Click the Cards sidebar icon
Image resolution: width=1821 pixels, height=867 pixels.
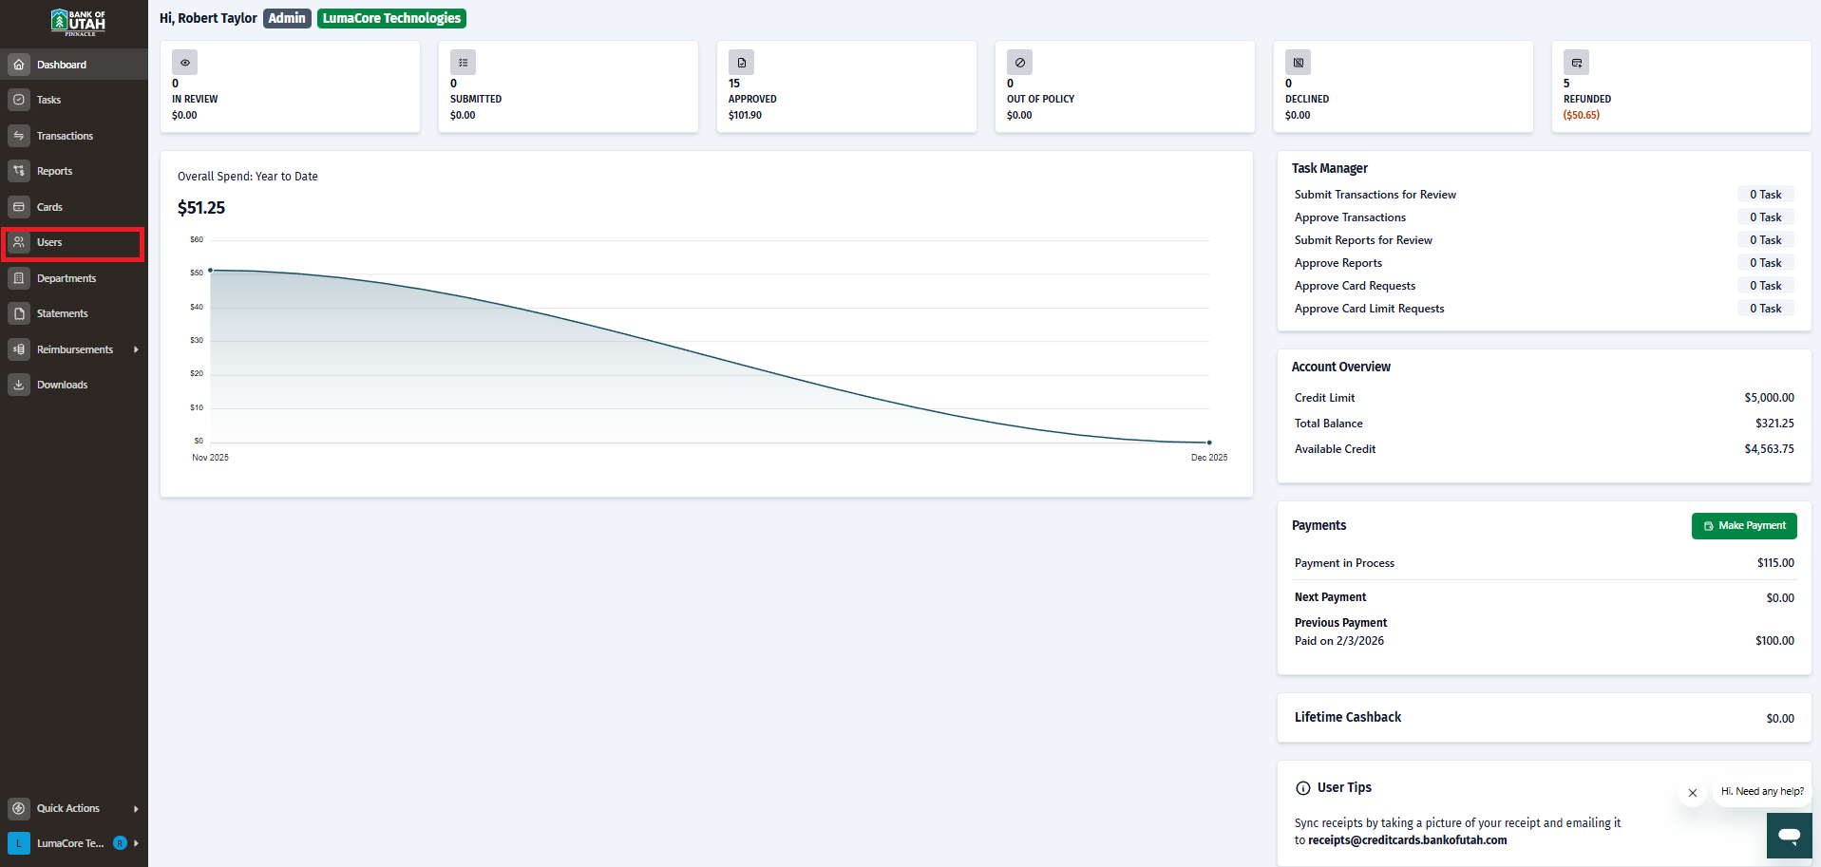(x=19, y=207)
